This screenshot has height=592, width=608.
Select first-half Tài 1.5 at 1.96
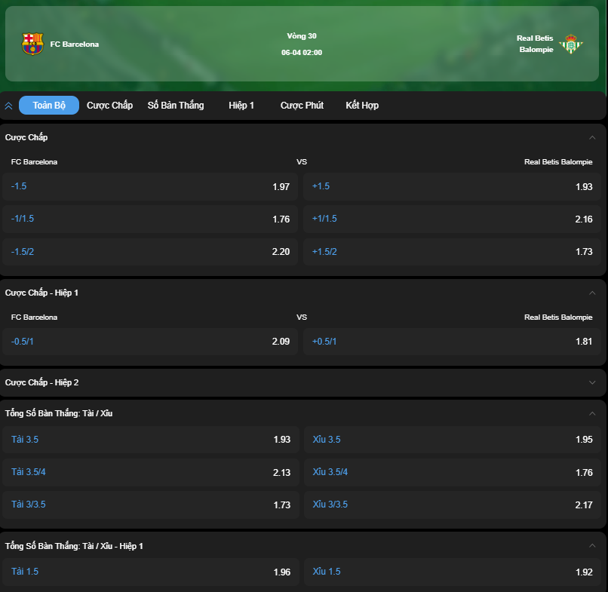click(x=151, y=572)
